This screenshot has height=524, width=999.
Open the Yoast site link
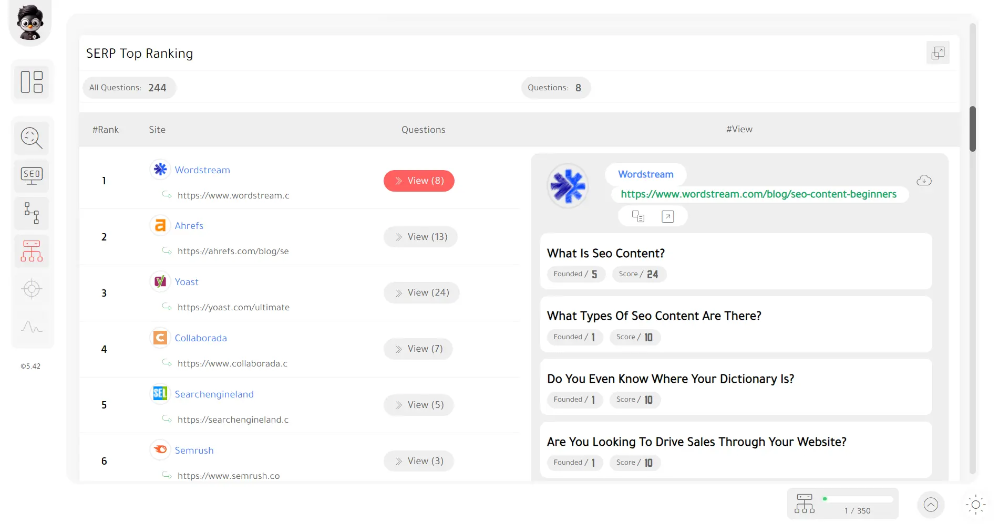tap(187, 281)
